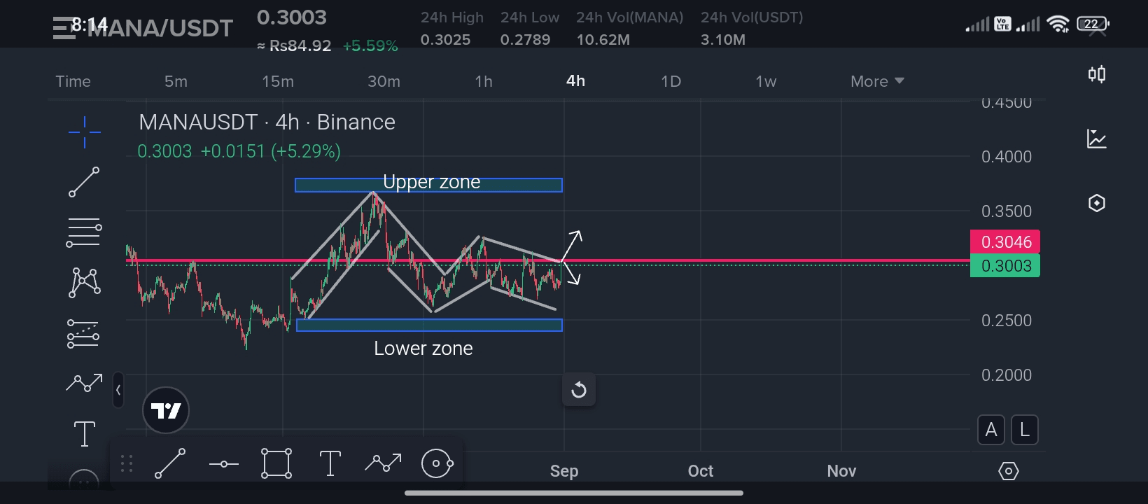Open the indicators line chart icon
This screenshot has height=504, width=1148.
tap(1097, 139)
